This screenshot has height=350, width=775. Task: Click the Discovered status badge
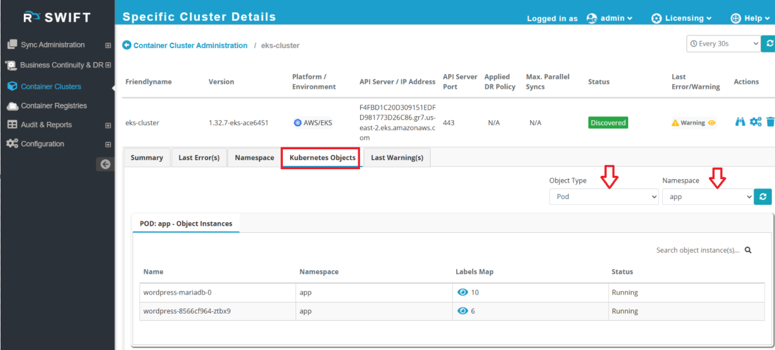608,123
